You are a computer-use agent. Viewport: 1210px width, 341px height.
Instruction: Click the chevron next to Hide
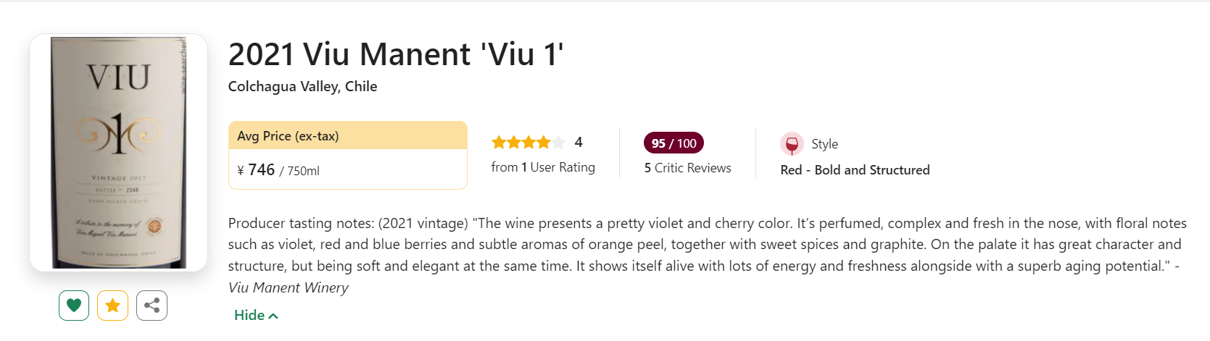pyautogui.click(x=273, y=316)
